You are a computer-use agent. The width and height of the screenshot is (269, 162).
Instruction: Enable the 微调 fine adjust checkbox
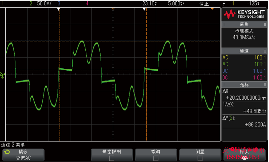click(x=156, y=157)
